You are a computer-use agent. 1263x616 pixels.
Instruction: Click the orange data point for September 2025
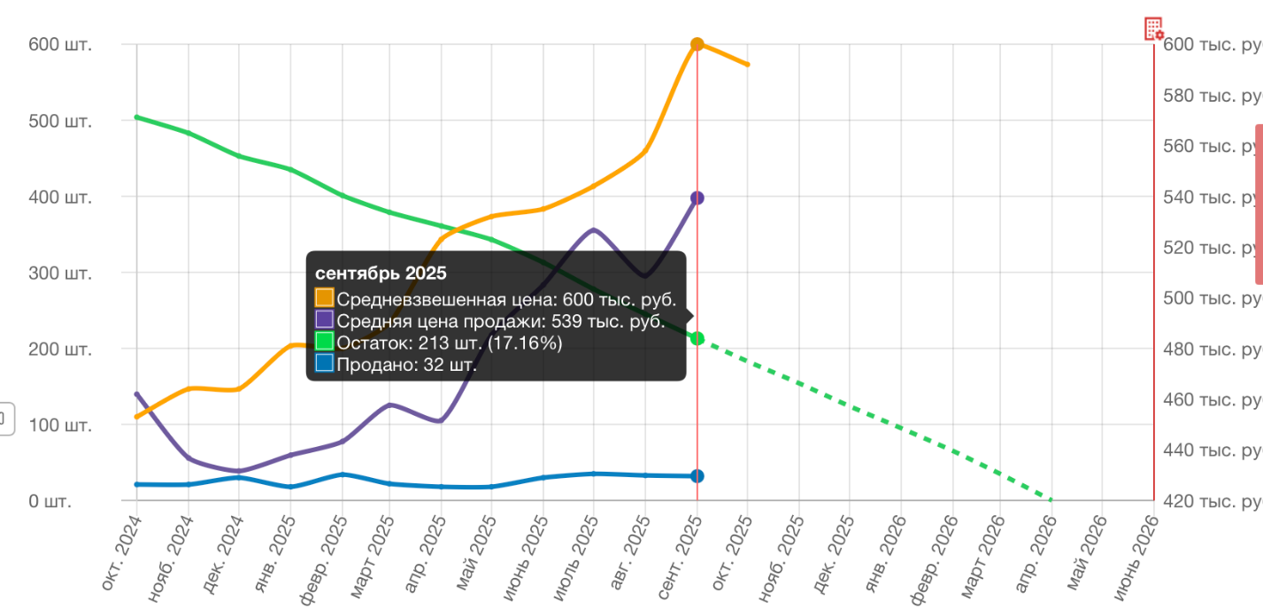pos(697,44)
